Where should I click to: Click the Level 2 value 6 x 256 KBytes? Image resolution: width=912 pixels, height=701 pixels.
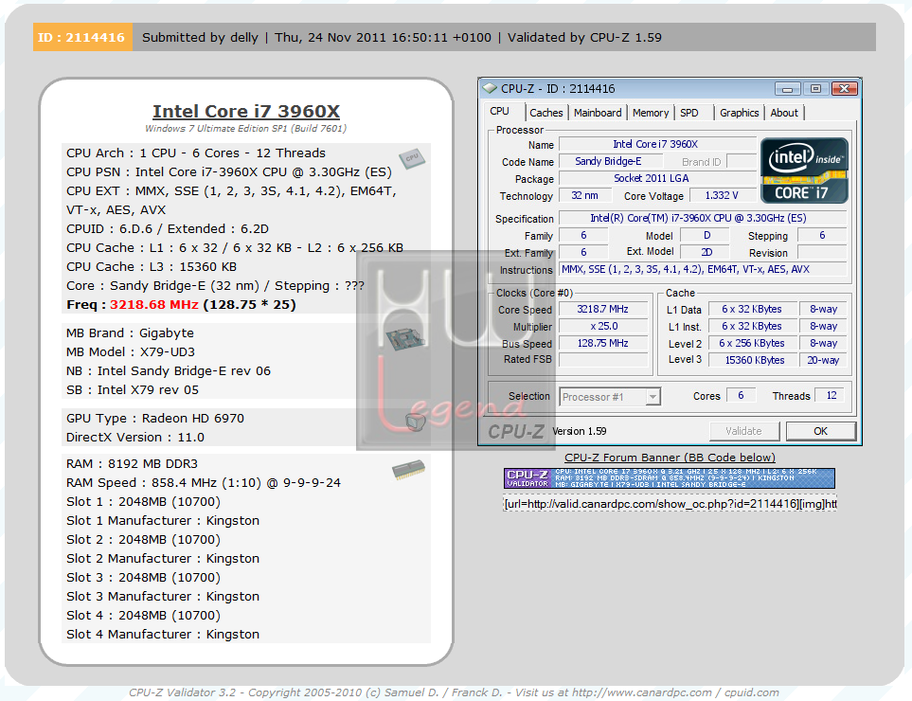pyautogui.click(x=751, y=343)
